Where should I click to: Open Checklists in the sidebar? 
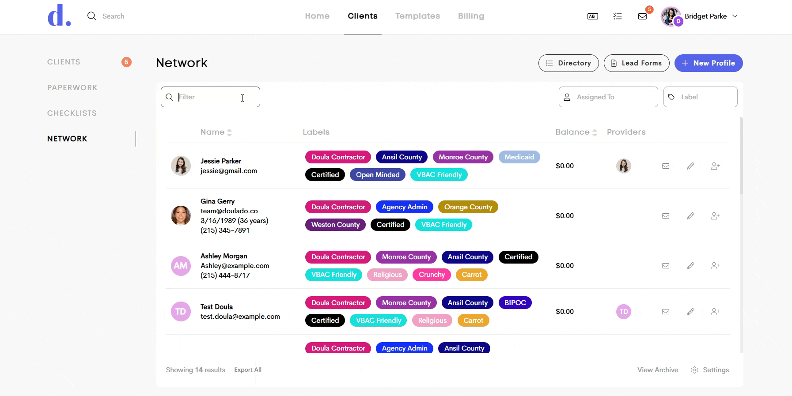click(72, 113)
